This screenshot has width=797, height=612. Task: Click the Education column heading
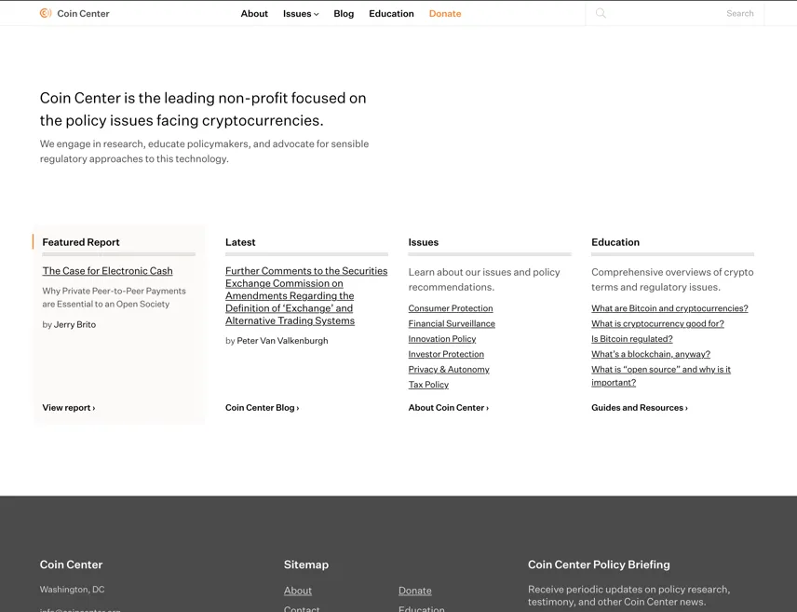pyautogui.click(x=615, y=242)
